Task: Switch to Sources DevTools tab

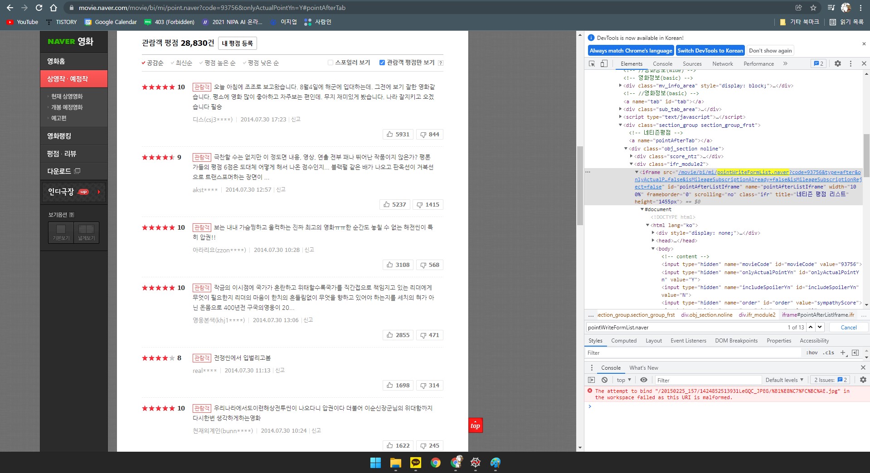Action: pos(692,63)
